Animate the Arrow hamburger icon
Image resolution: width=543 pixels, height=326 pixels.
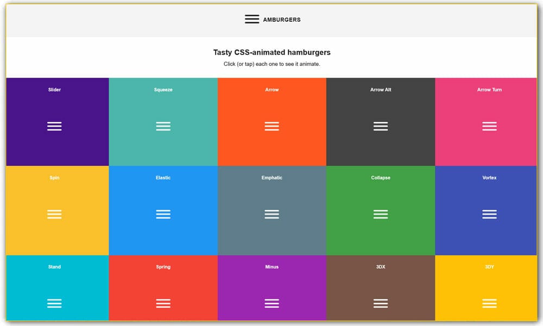(x=271, y=126)
